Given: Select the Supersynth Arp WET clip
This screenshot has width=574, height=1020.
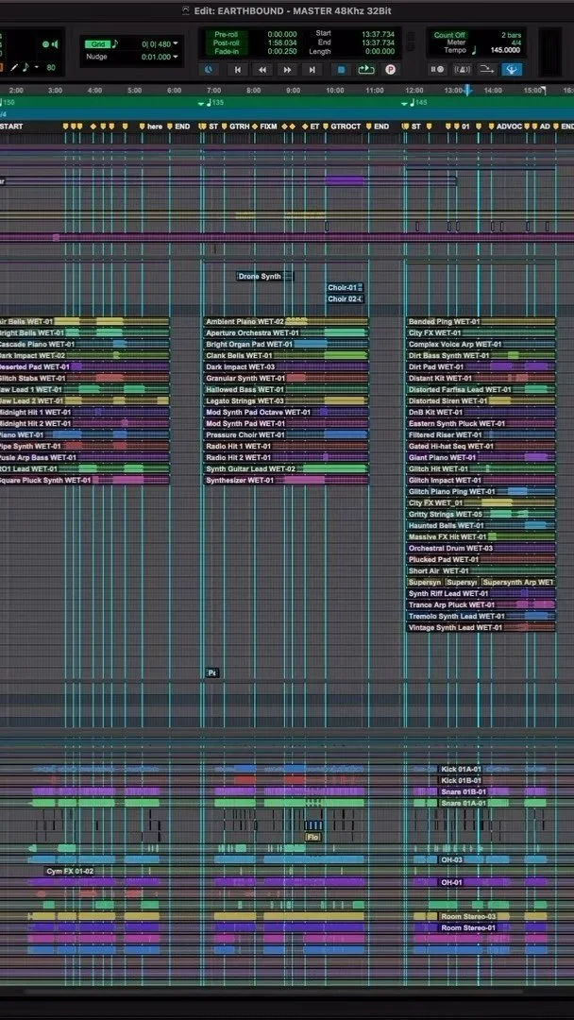Looking at the screenshot, I should 518,582.
